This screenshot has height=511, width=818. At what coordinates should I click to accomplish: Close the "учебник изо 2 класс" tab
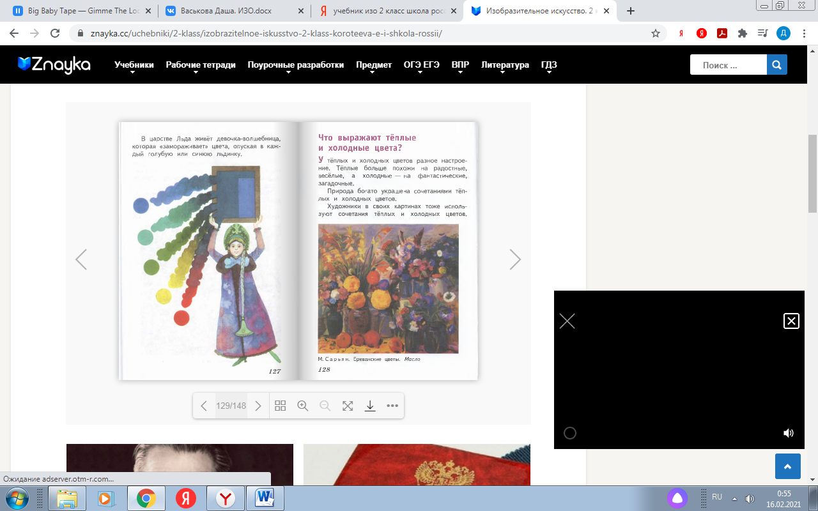(x=453, y=11)
